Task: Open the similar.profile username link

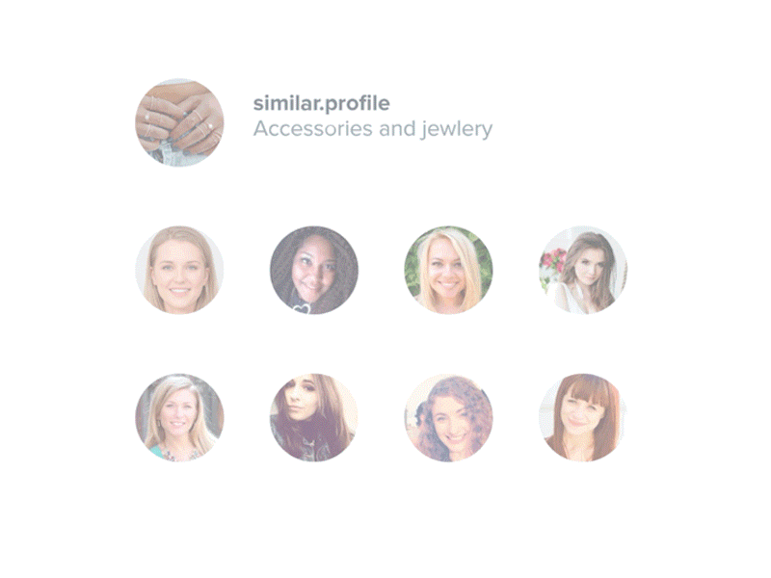Action: tap(322, 103)
